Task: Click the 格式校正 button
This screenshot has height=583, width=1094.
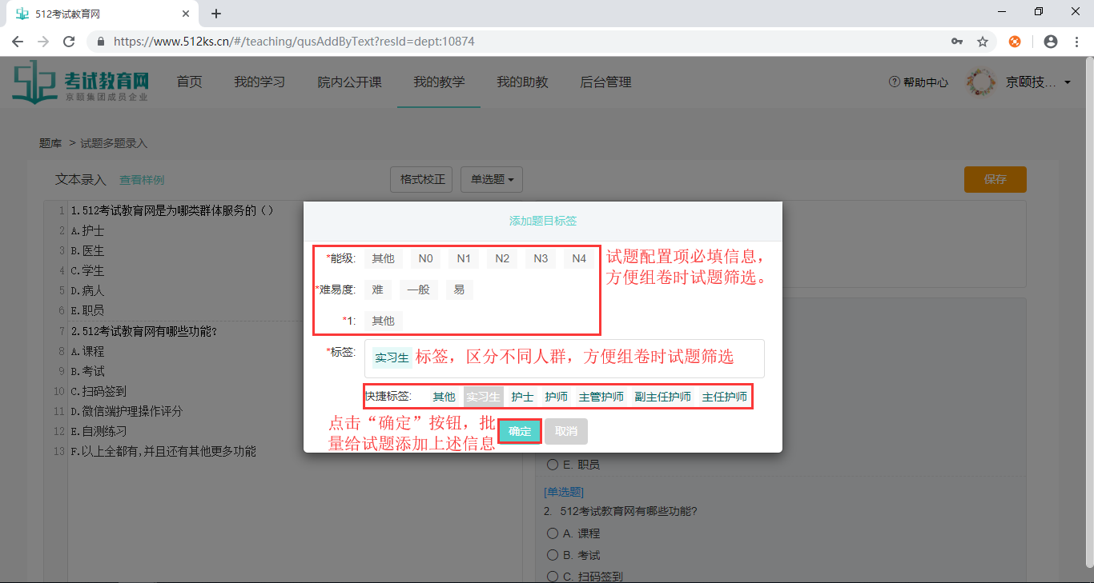Action: (422, 179)
